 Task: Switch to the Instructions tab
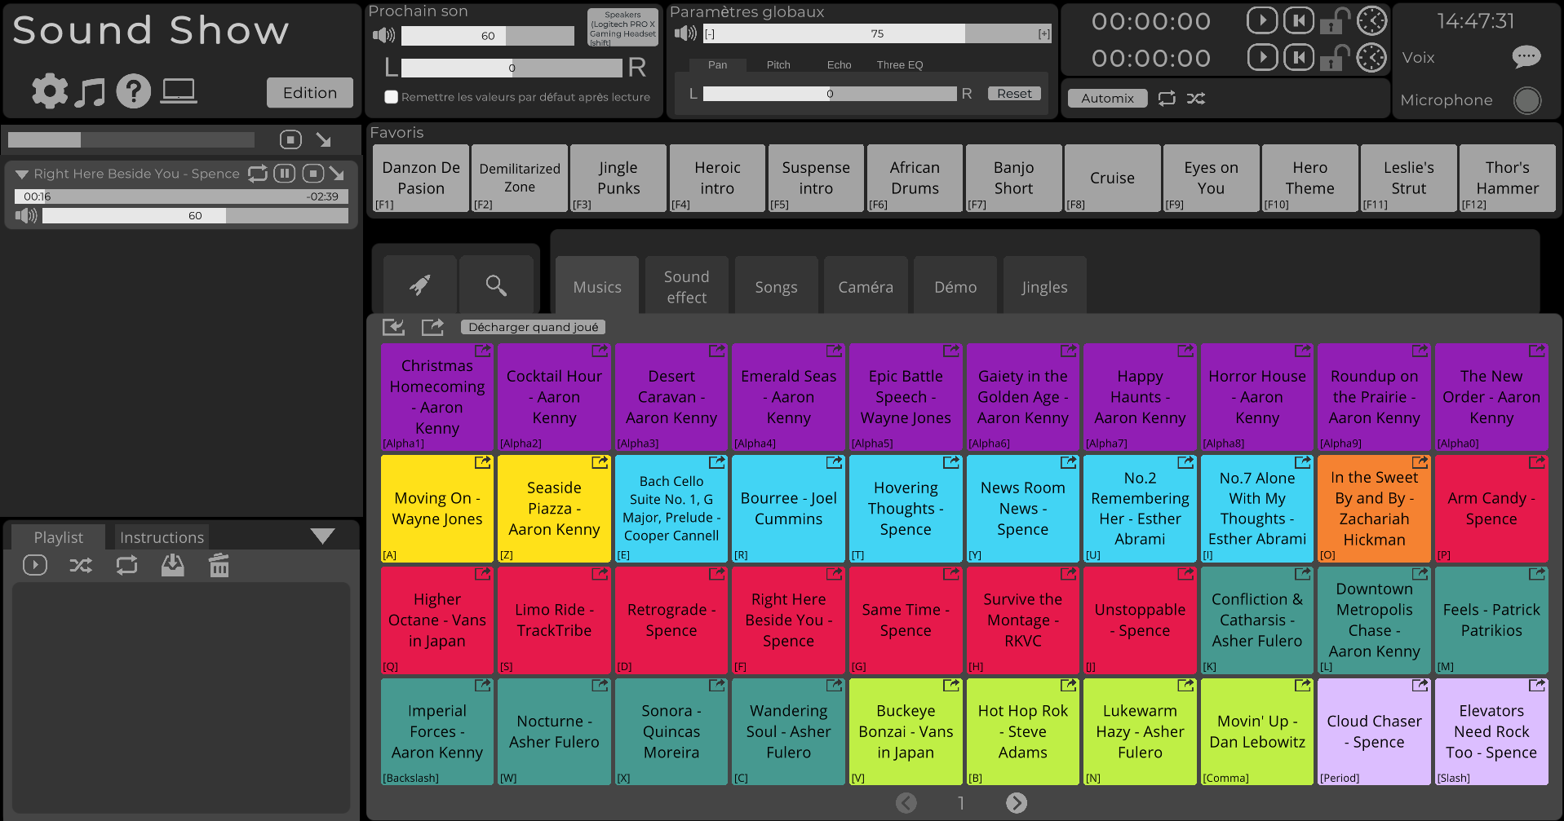click(x=162, y=537)
